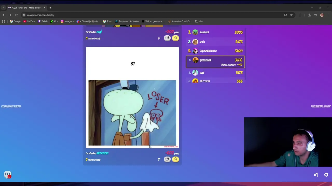
Task: Reload the makeitmeme page
Action: 16,15
